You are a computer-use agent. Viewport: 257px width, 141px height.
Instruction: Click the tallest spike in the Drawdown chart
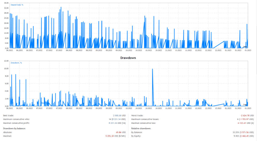click(x=152, y=69)
